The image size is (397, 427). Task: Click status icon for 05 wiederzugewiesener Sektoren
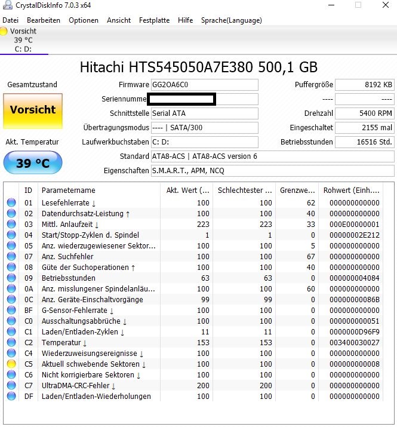click(x=11, y=245)
